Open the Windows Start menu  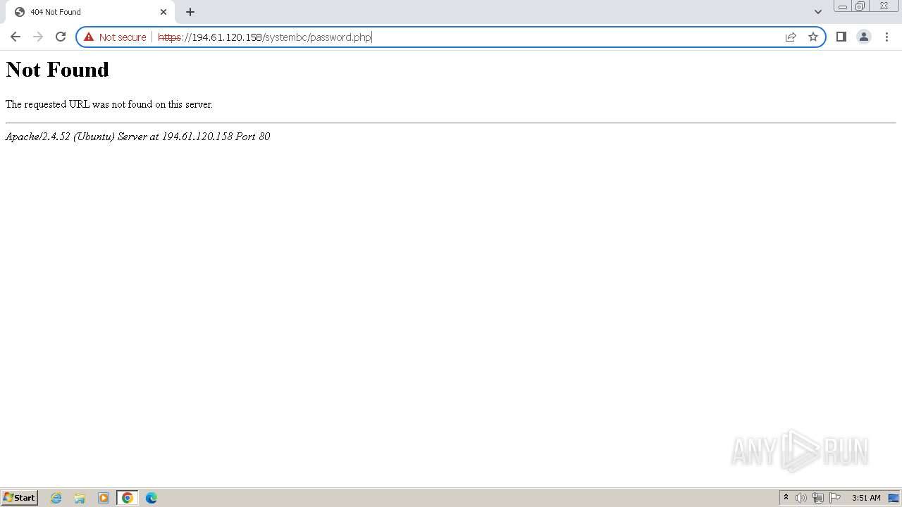pos(20,498)
